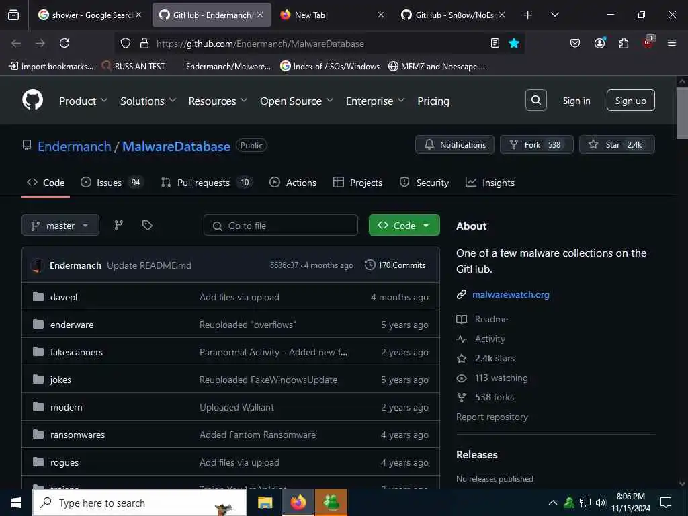List all tabs with the chevron button

554,15
